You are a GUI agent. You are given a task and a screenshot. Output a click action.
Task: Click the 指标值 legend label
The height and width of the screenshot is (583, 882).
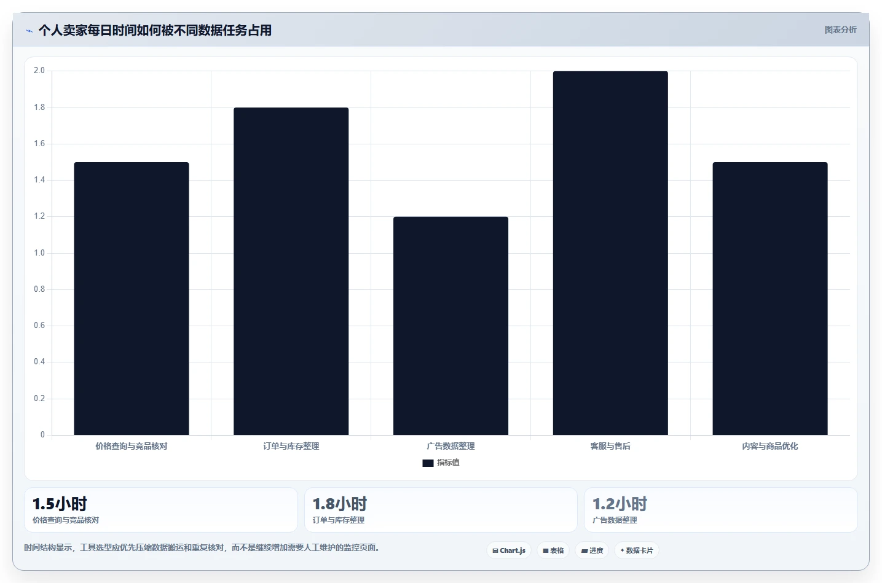coord(448,463)
